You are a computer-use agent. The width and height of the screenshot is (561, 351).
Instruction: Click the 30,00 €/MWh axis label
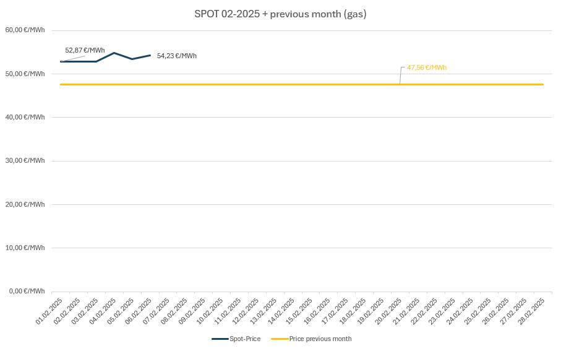point(25,160)
